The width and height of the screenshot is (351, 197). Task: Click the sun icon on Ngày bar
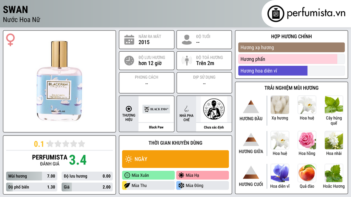point(129,159)
